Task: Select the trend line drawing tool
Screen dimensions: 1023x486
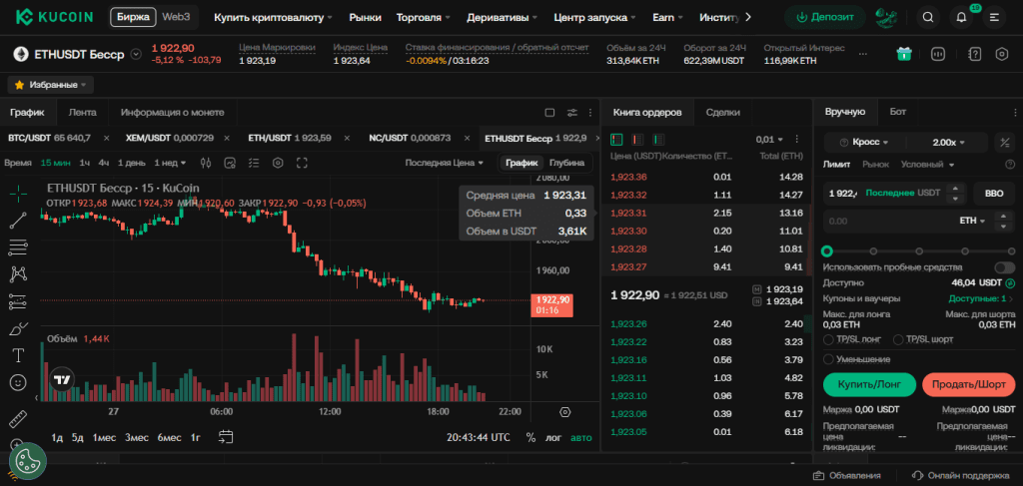Action: tap(18, 221)
